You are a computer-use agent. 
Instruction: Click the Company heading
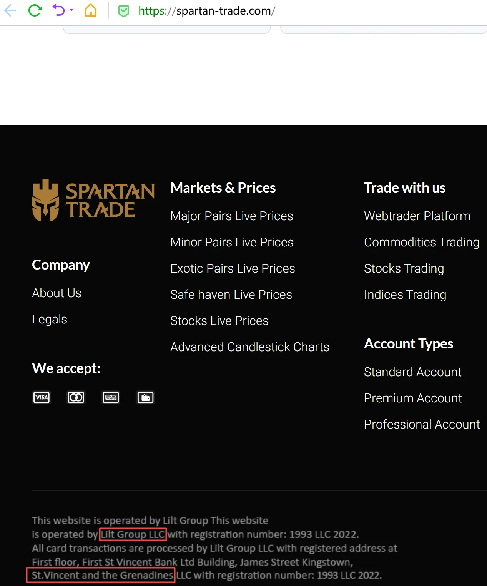pyautogui.click(x=61, y=265)
